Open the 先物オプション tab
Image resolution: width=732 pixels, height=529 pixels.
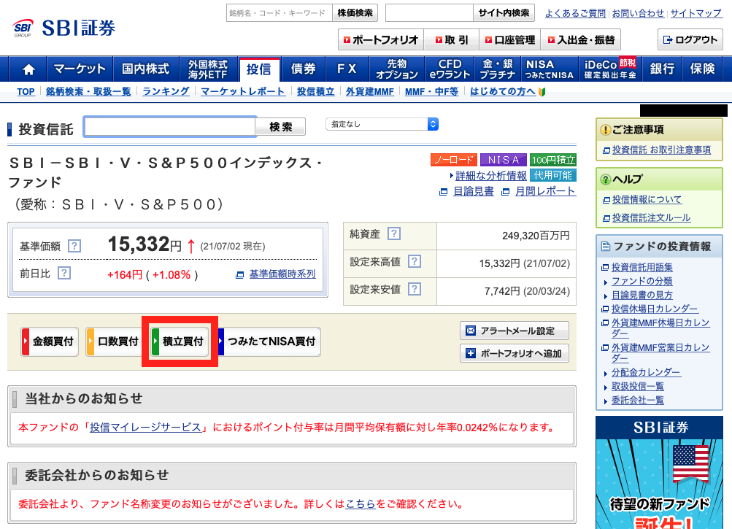coord(397,69)
